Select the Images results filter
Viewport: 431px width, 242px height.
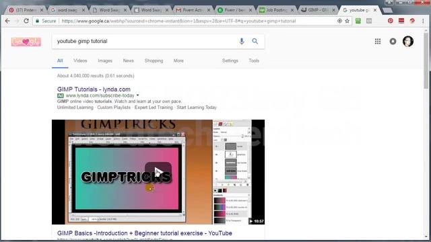pyautogui.click(x=105, y=61)
